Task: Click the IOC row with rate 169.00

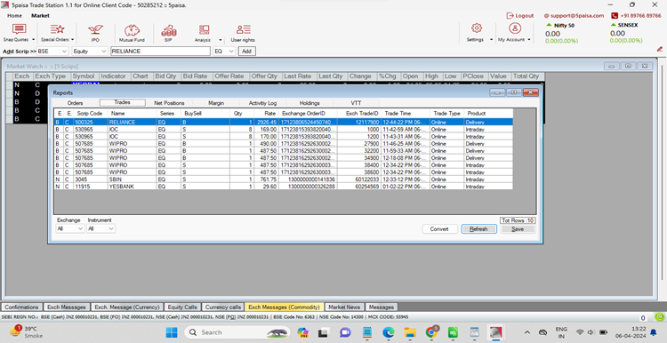Action: (284, 129)
